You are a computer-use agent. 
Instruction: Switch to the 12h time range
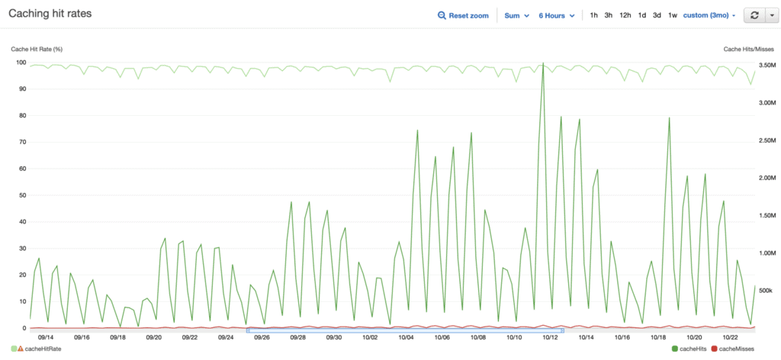pyautogui.click(x=625, y=15)
